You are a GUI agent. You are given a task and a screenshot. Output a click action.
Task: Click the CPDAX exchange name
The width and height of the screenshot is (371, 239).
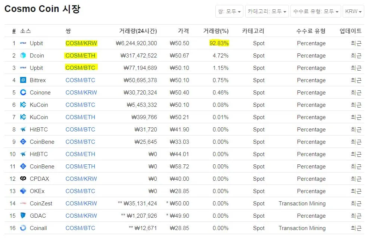39,179
